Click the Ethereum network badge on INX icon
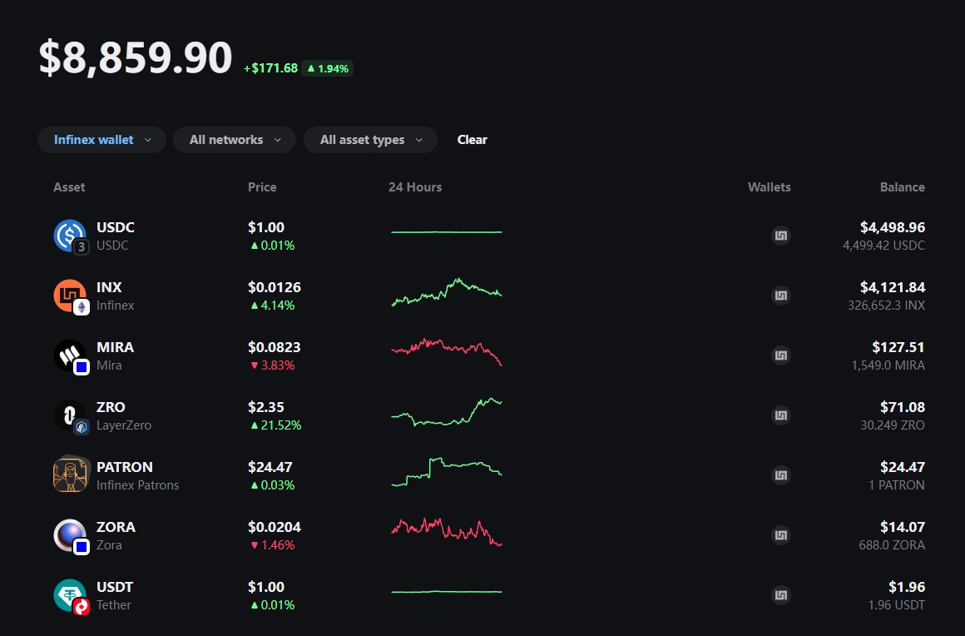The width and height of the screenshot is (965, 636). 82,306
